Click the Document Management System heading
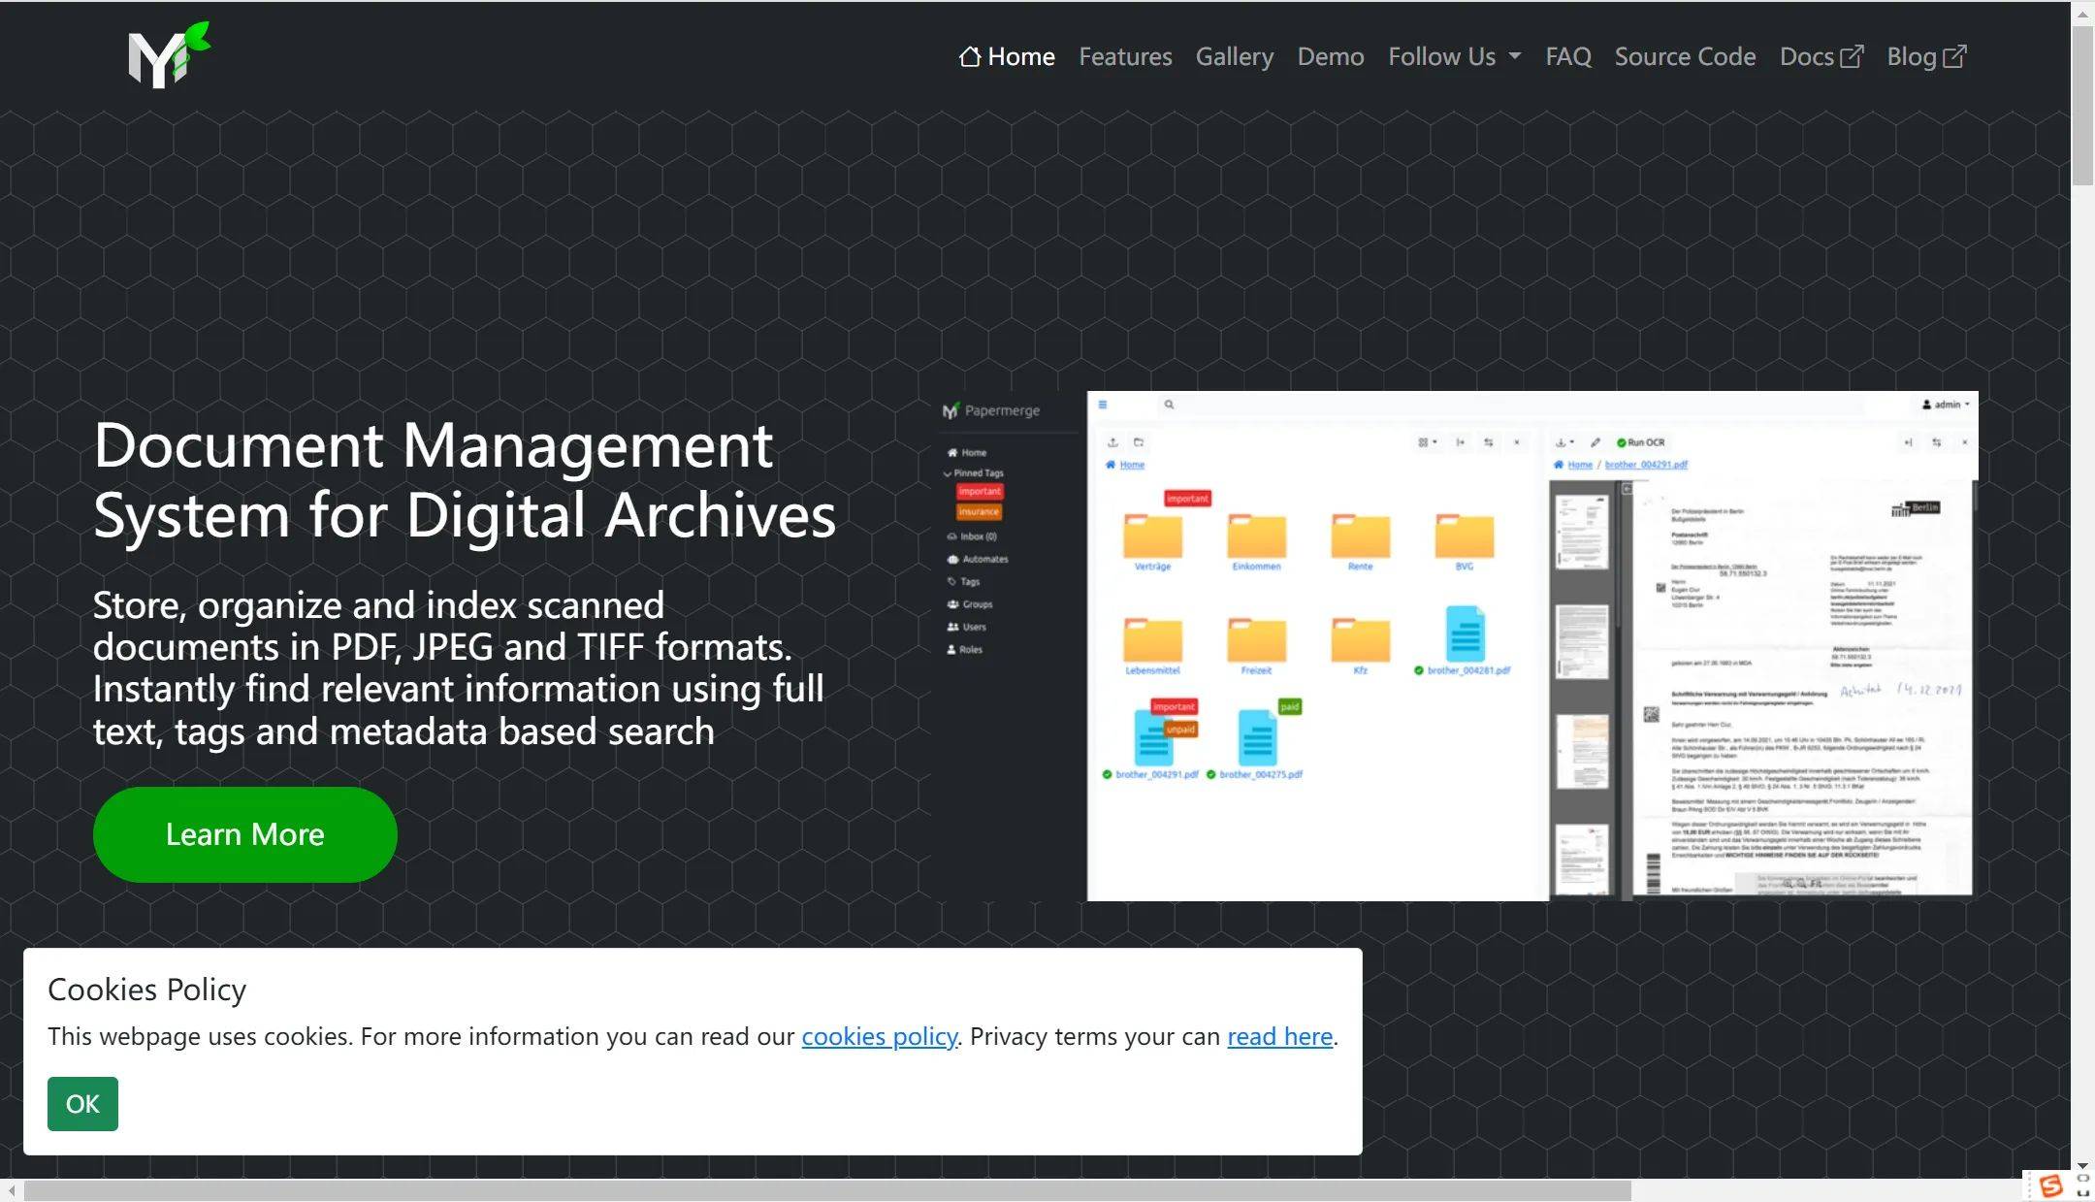Viewport: 2095px width, 1202px height. (x=465, y=479)
